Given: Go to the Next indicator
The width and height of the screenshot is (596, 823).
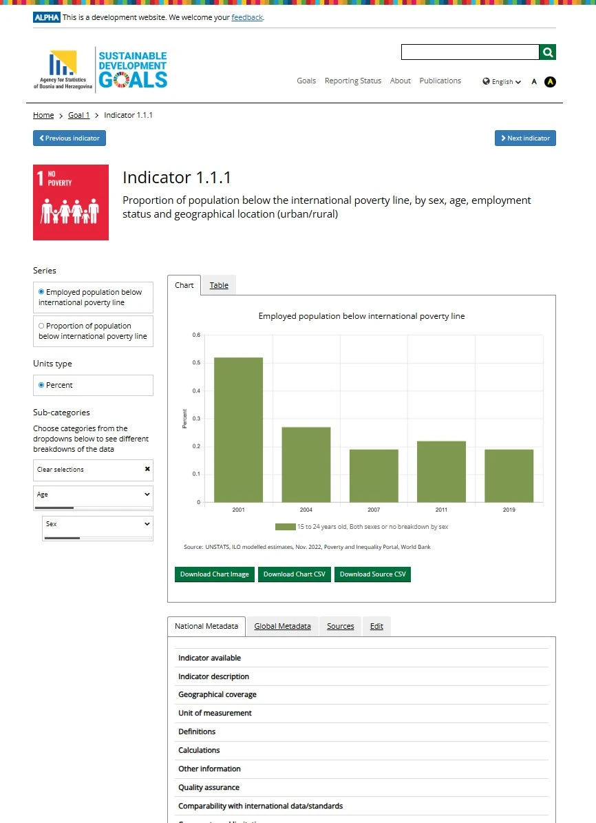Looking at the screenshot, I should [525, 138].
